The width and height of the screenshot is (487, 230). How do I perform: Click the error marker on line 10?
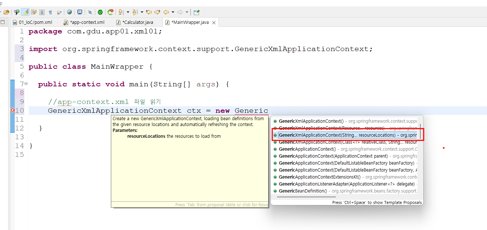(13, 110)
